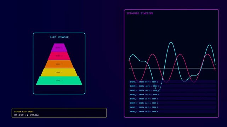Select the pink second pyramid tier
This screenshot has height=127, width=227.
(59, 56)
